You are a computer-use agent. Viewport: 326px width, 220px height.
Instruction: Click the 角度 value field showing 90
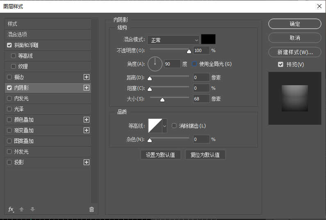tap(172, 64)
